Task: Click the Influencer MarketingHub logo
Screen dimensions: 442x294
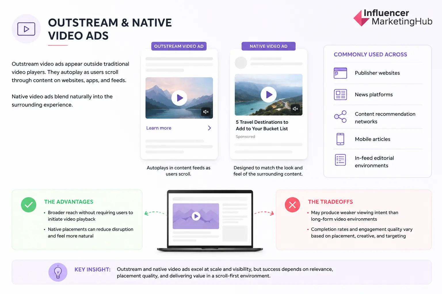Action: click(x=393, y=18)
